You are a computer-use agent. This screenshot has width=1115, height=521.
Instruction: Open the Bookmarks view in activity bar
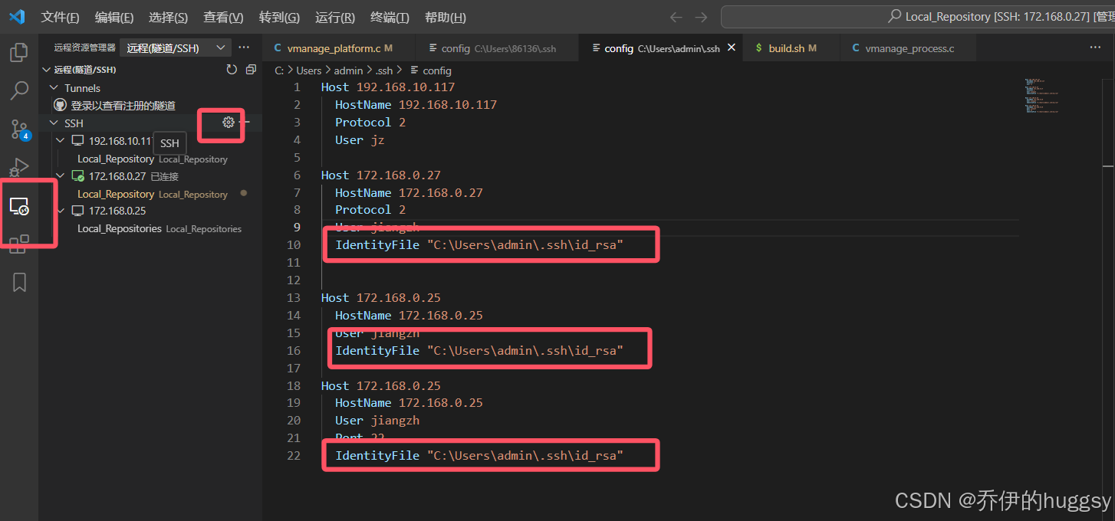[19, 282]
